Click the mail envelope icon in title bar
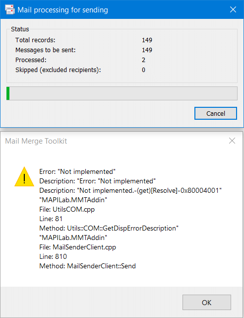Image resolution: width=244 pixels, height=318 pixels. click(10, 9)
